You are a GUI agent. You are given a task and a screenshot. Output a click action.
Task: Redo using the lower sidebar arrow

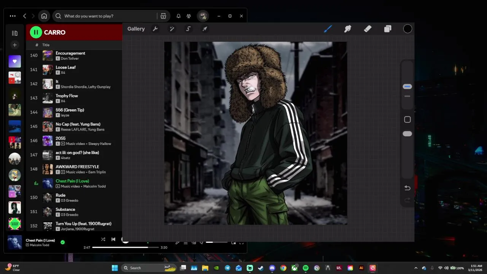pos(407,200)
